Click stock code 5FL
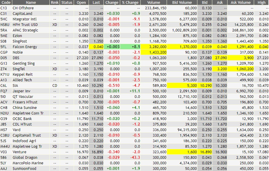This screenshot has width=269, height=171. [4, 47]
